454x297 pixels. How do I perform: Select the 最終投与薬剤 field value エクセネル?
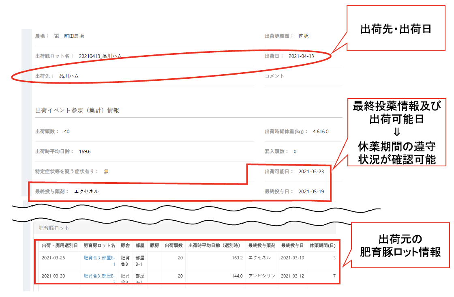86,191
